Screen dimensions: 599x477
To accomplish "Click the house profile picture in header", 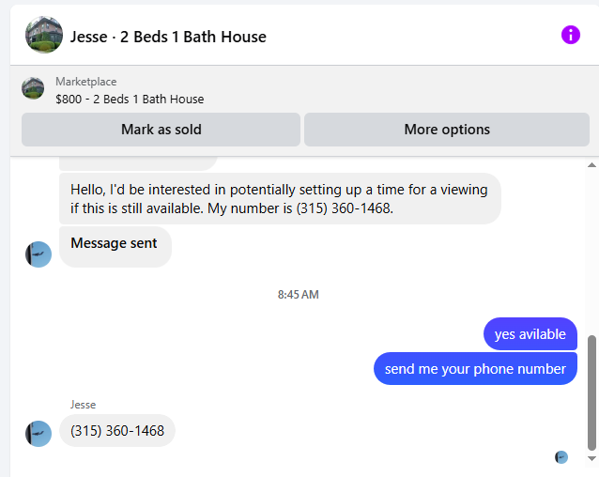I will pyautogui.click(x=44, y=35).
